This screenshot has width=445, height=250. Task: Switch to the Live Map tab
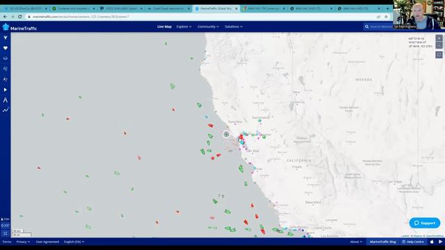(164, 26)
